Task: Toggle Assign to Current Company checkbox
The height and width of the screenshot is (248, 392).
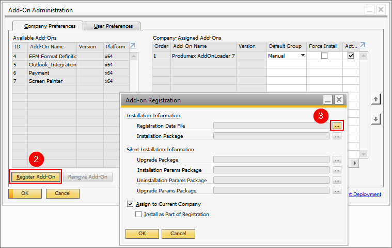Action: 130,204
